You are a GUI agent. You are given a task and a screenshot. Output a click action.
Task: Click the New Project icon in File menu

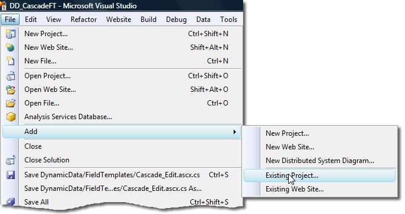coord(10,34)
